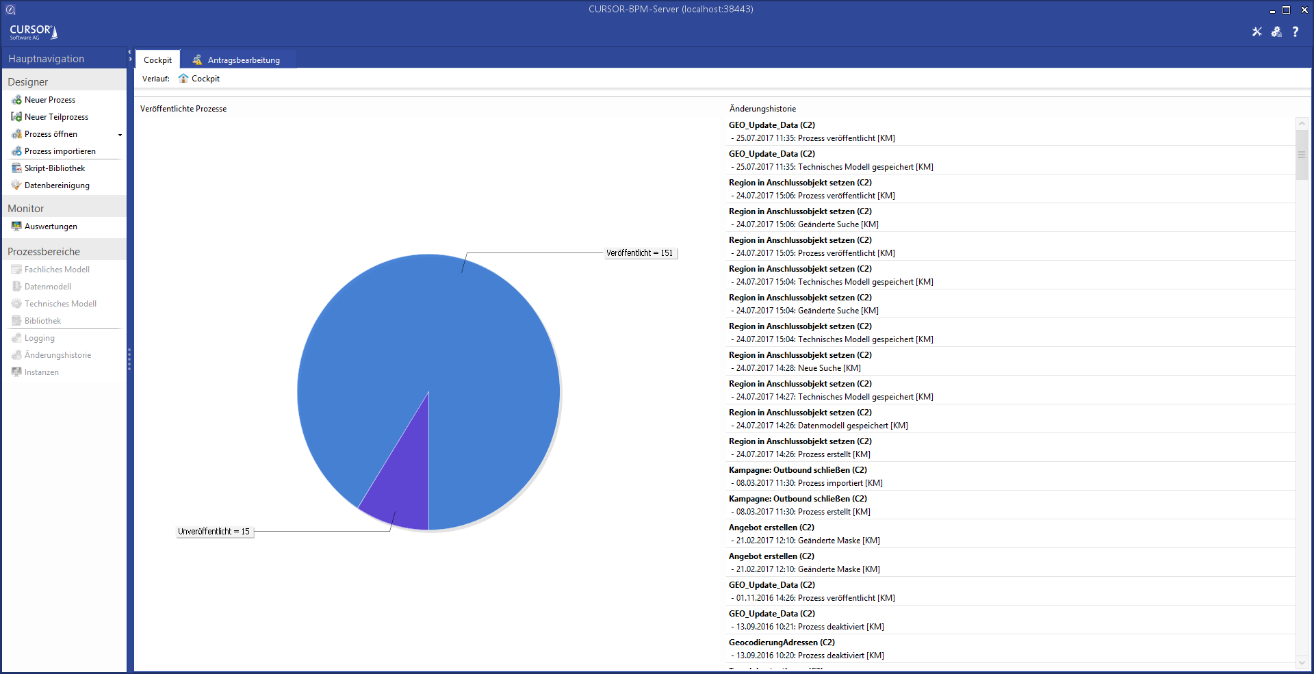
Task: Click the Prozess importieren icon
Action: (x=16, y=151)
